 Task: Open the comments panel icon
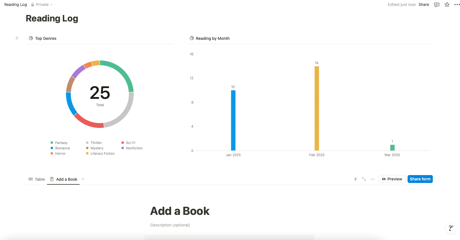[437, 5]
